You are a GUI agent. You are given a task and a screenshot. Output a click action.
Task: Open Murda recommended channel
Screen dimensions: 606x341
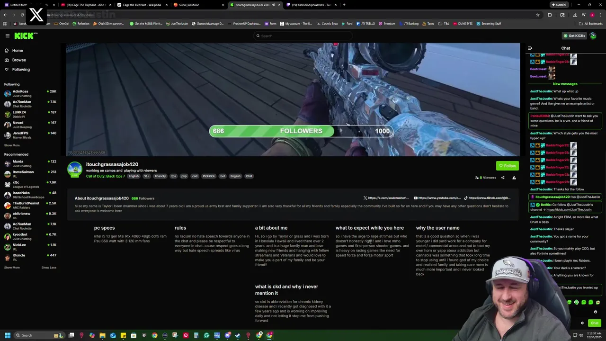pyautogui.click(x=30, y=163)
